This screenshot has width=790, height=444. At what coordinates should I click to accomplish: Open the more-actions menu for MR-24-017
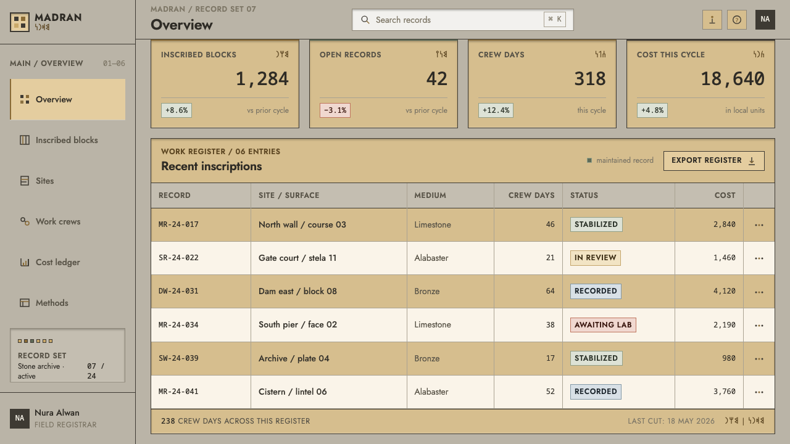(759, 225)
